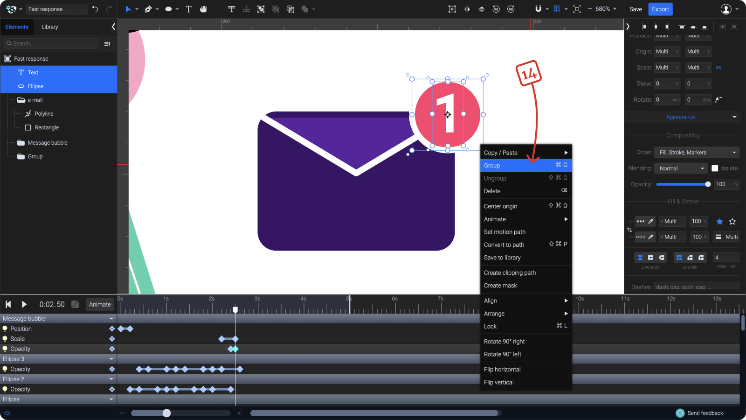Click the Export button
The width and height of the screenshot is (746, 420).
(660, 9)
